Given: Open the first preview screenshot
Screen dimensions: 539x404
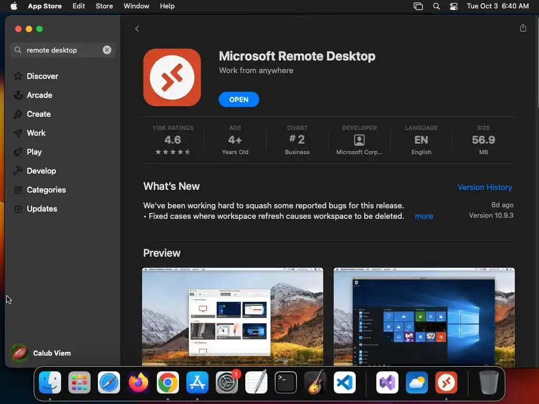Looking at the screenshot, I should tap(232, 316).
